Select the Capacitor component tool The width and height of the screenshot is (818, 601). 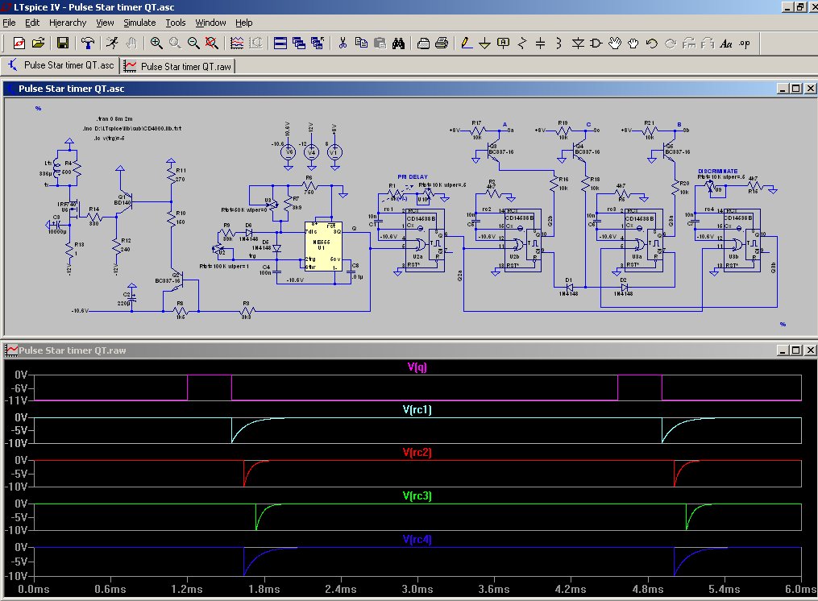(541, 43)
